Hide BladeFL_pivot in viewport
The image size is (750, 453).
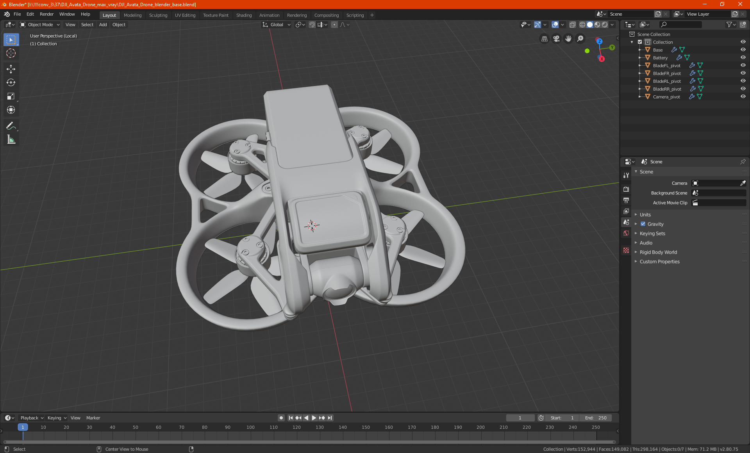[743, 66]
